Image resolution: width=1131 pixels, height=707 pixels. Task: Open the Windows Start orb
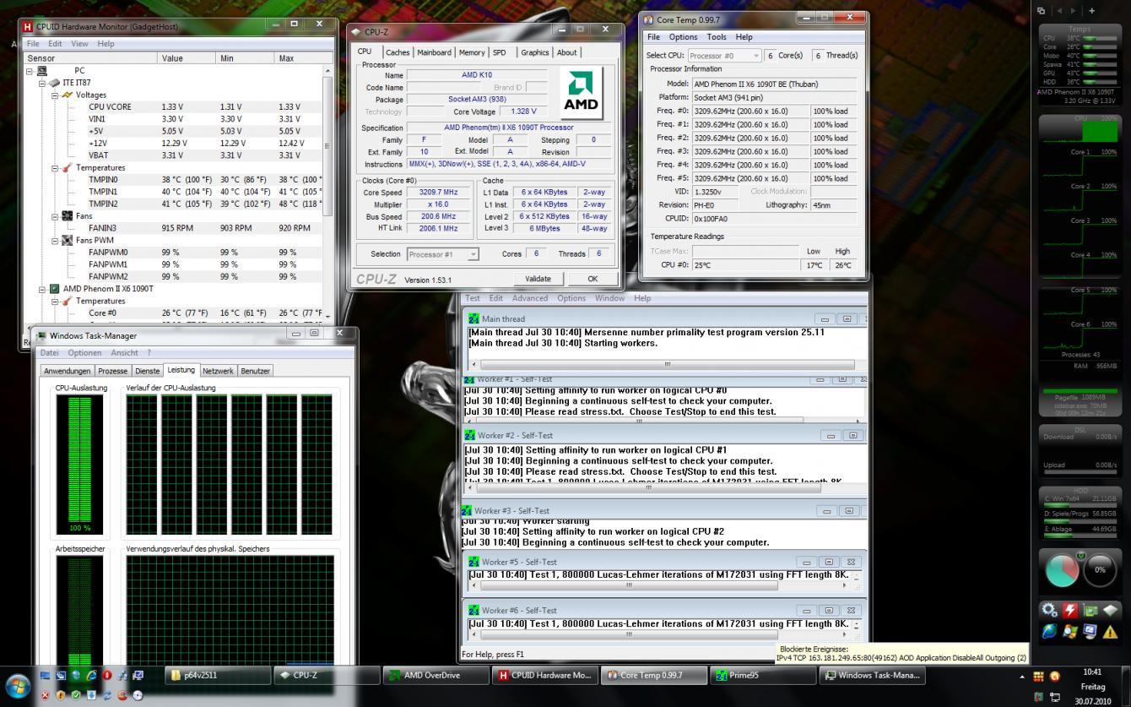(x=18, y=685)
